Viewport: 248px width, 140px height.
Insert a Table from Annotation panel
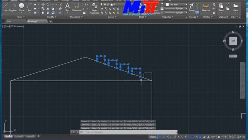point(84,13)
